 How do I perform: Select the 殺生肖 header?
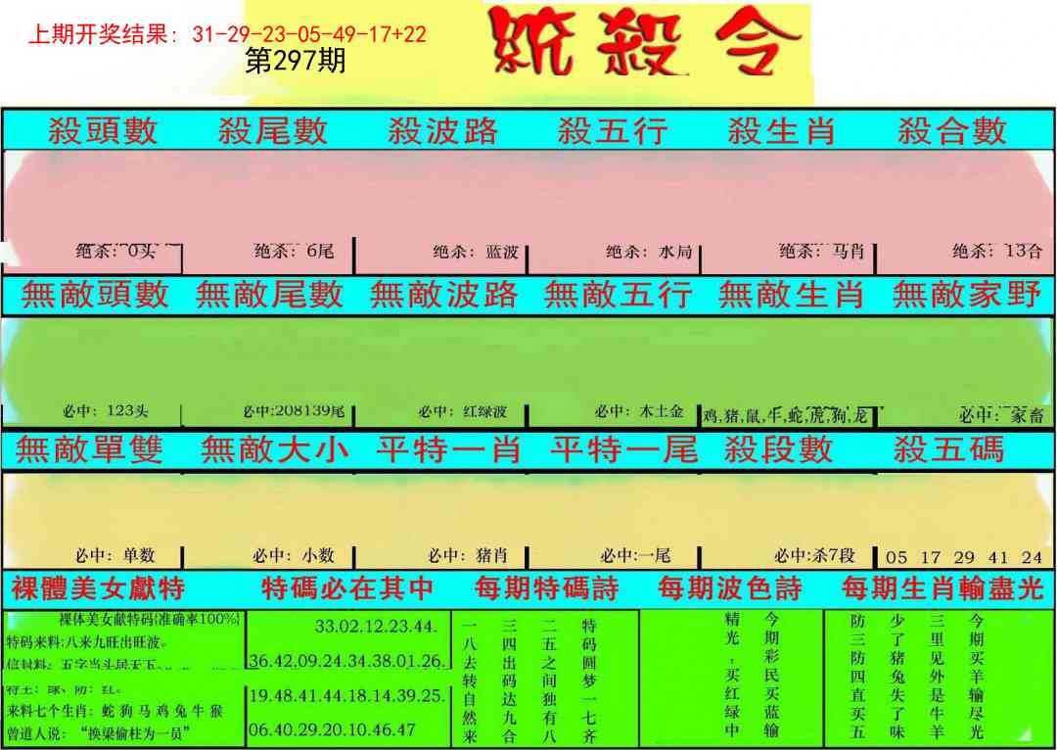[x=782, y=130]
